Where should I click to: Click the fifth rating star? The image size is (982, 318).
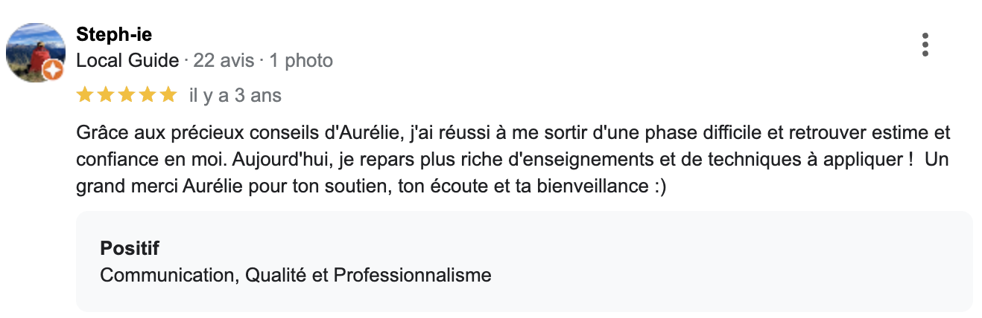[168, 95]
